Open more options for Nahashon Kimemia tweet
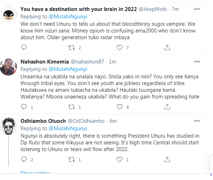Viewport: 213px width, 180px height. click(x=197, y=61)
